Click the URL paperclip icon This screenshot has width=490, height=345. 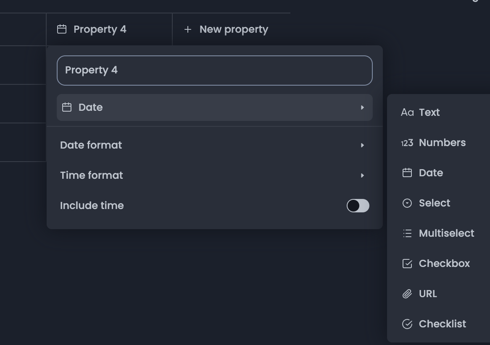pyautogui.click(x=407, y=293)
